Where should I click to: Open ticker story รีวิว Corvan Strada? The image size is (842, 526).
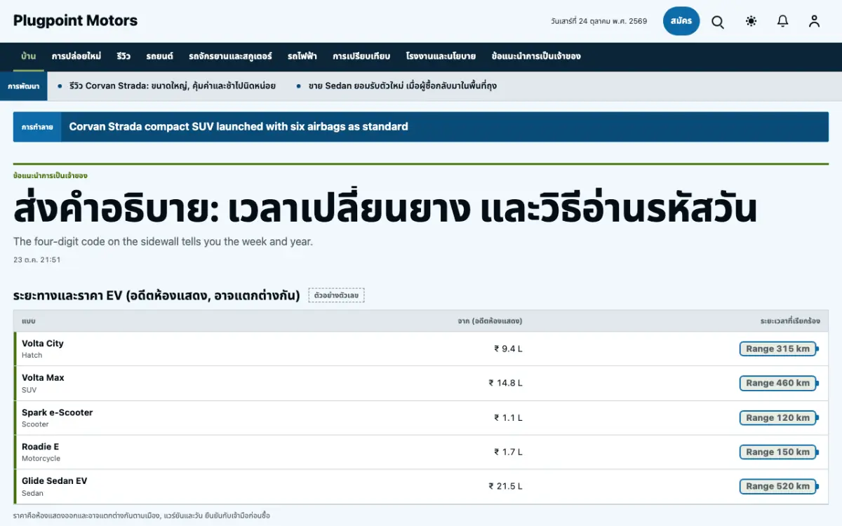click(x=172, y=86)
